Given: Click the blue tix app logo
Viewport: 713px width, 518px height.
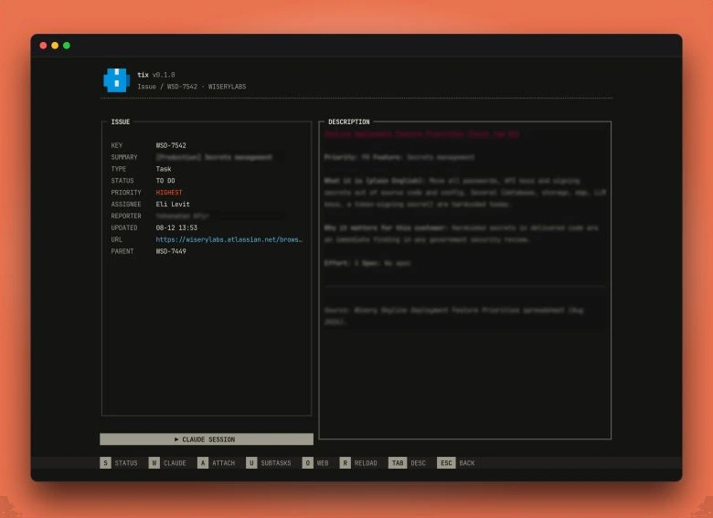Looking at the screenshot, I should pyautogui.click(x=116, y=80).
